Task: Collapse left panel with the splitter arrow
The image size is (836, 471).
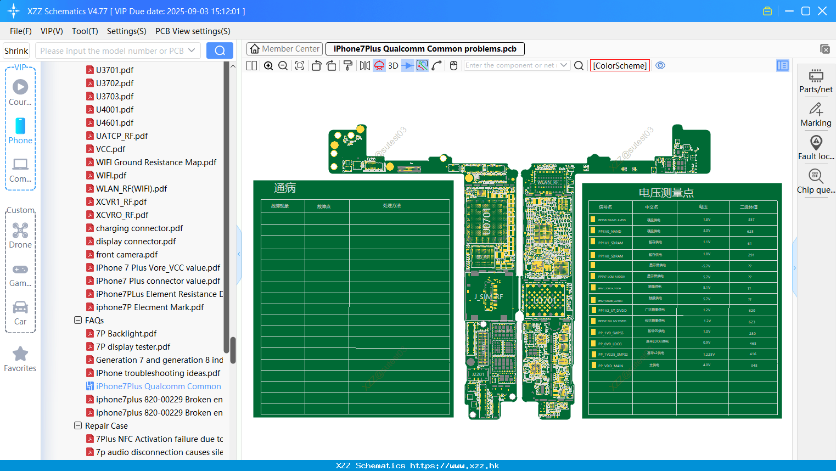Action: pyautogui.click(x=239, y=254)
